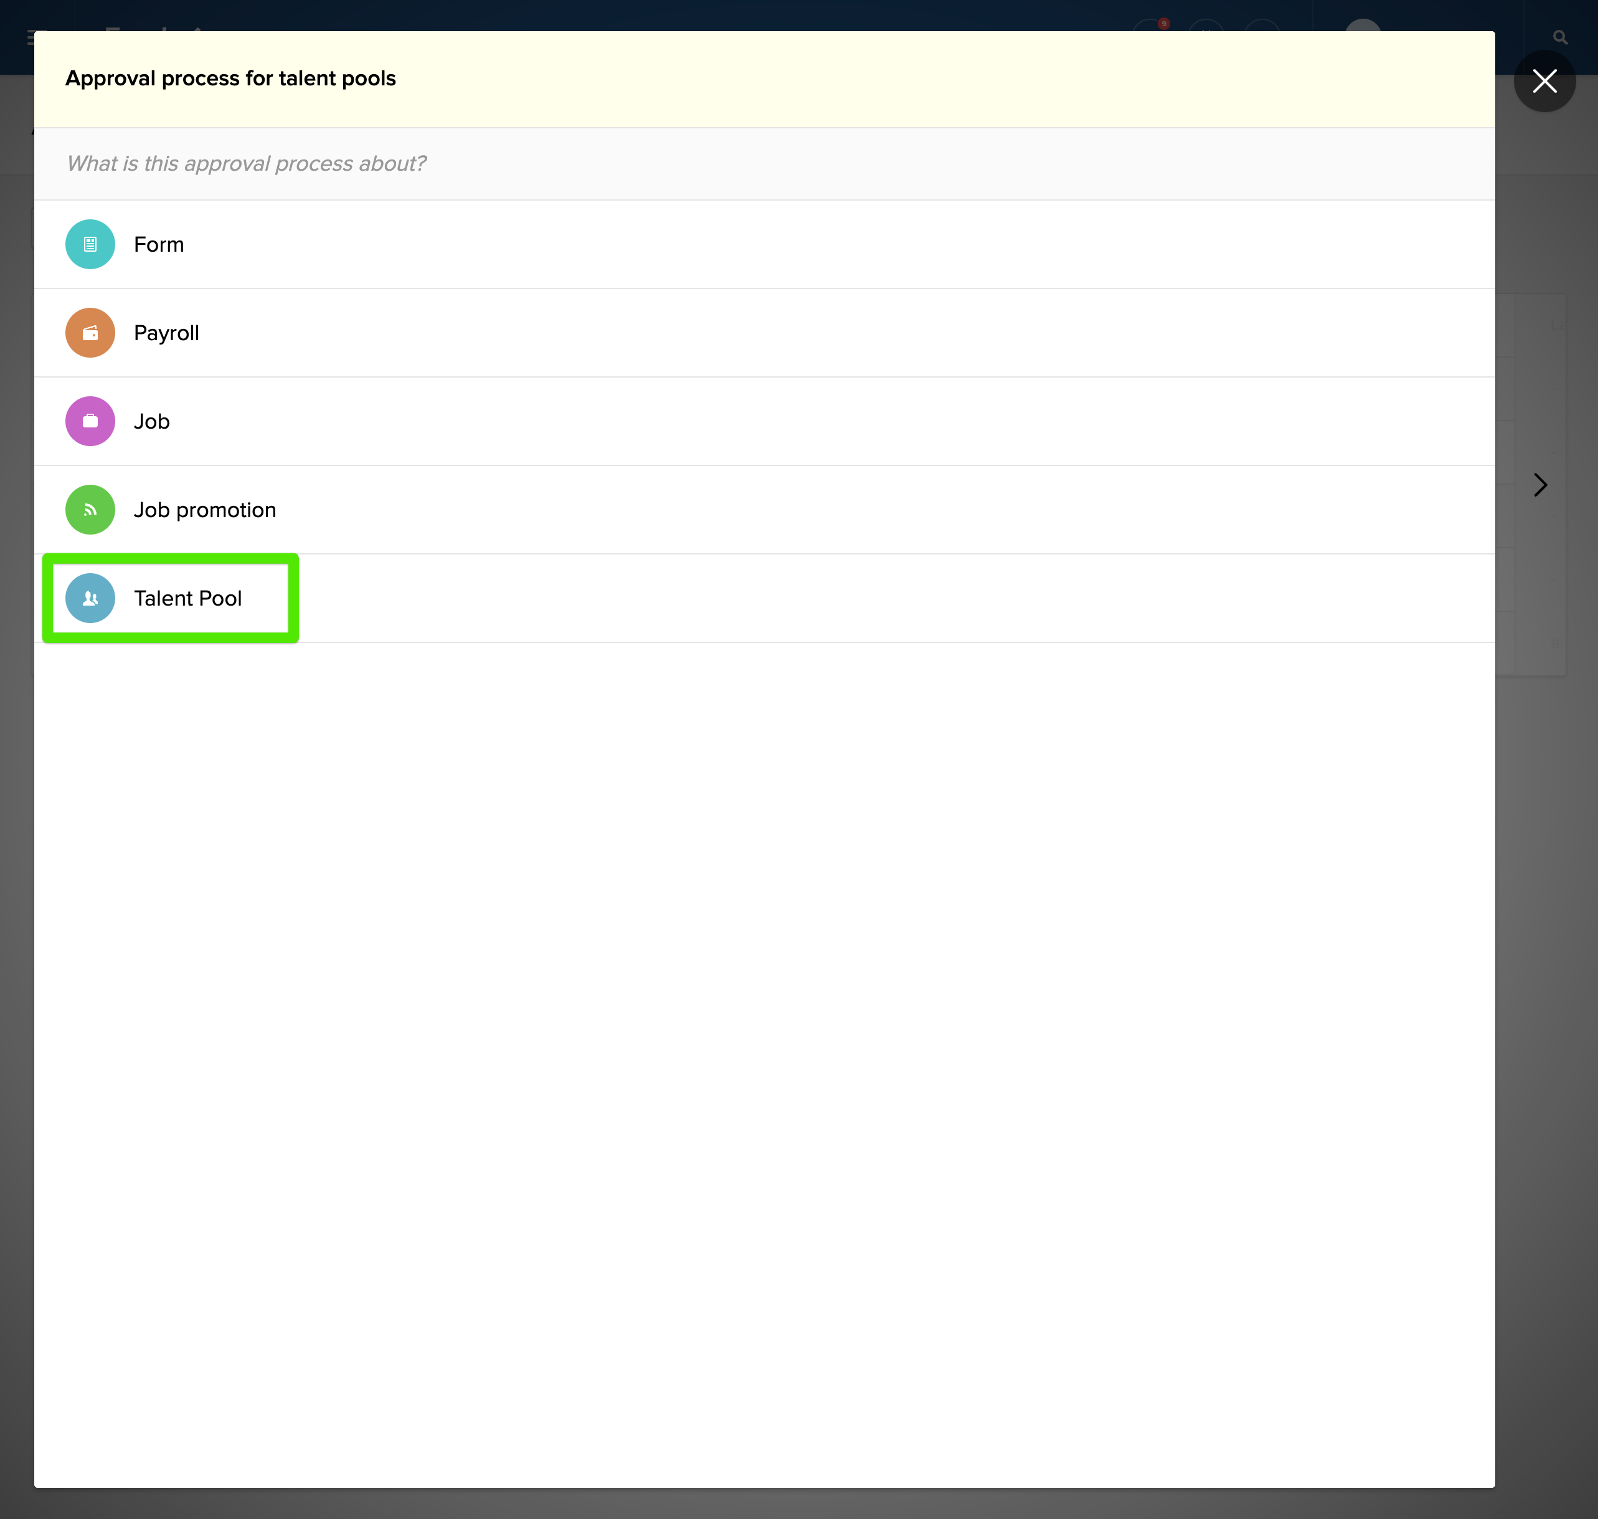
Task: Choose the Talent Pool label
Action: point(187,598)
